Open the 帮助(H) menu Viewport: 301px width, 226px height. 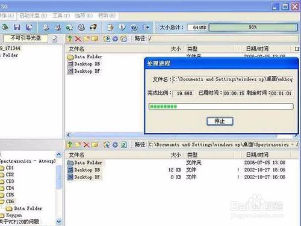(x=107, y=16)
